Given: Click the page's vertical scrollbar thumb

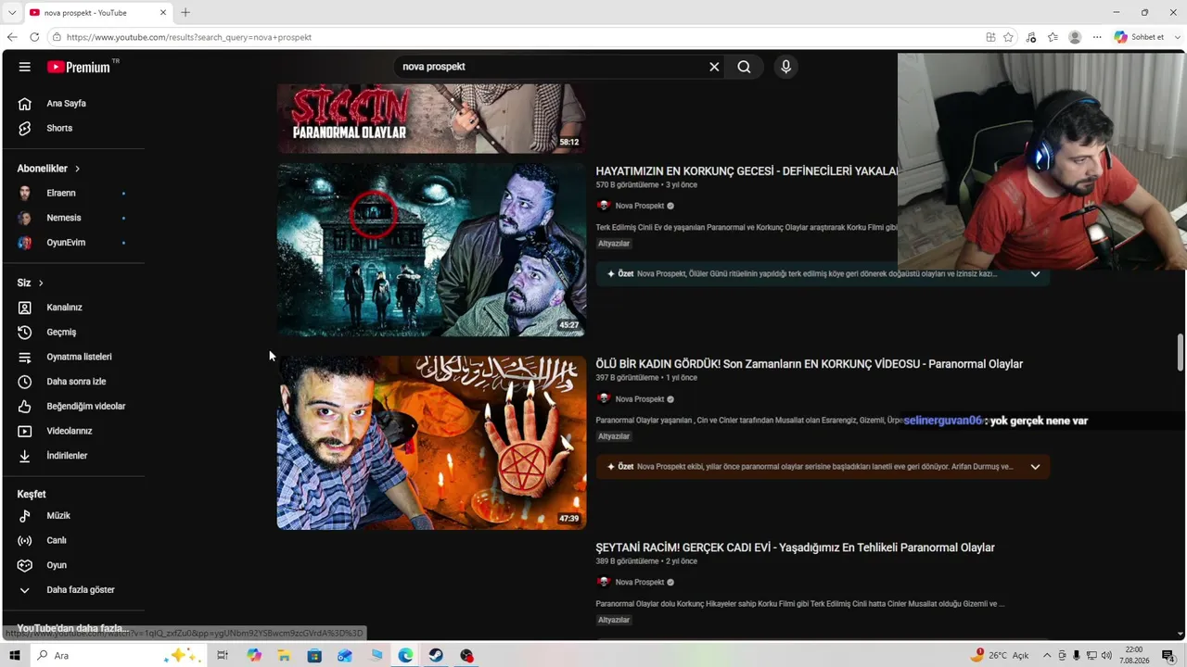Looking at the screenshot, I should pyautogui.click(x=1181, y=351).
